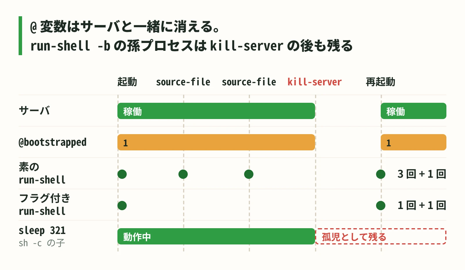This screenshot has height=270, width=465.
Task: Click the red kill-server column header
Action: [x=314, y=82]
